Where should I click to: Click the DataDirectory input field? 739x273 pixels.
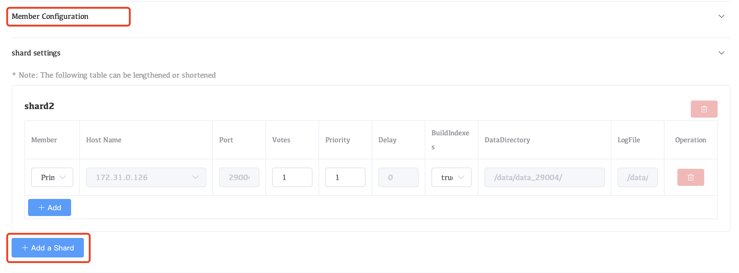pos(544,177)
